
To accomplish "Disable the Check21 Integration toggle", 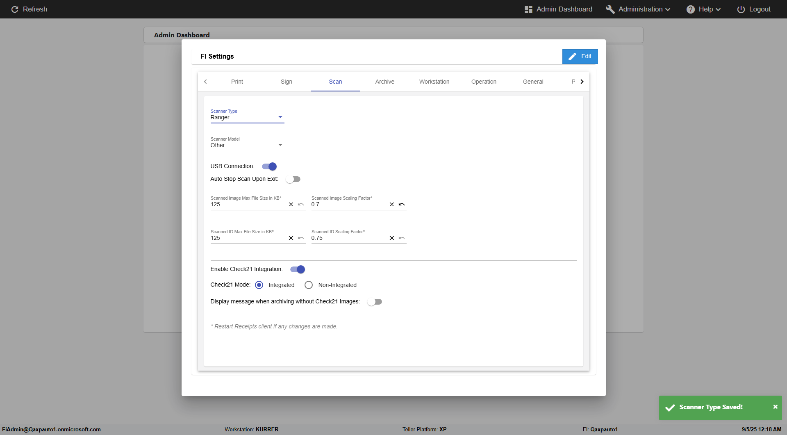I will pyautogui.click(x=298, y=269).
